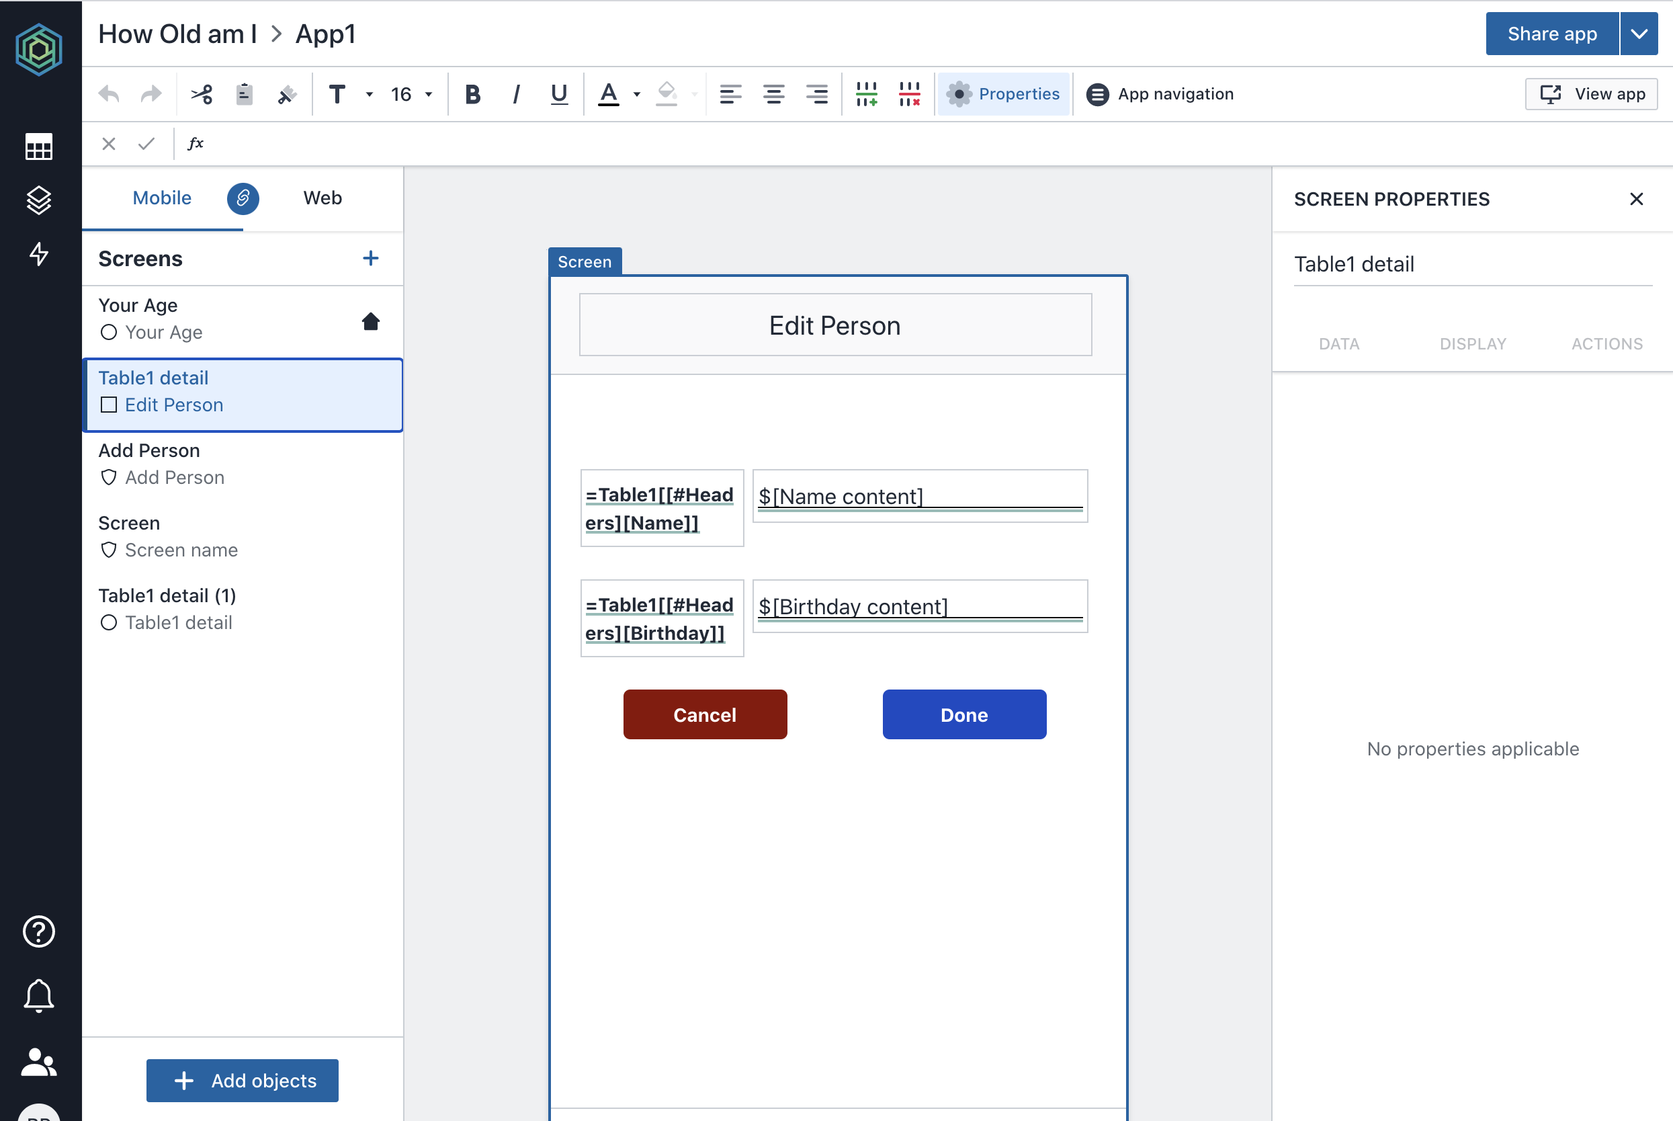This screenshot has height=1121, width=1673.
Task: Click the Add objects button
Action: click(x=242, y=1080)
